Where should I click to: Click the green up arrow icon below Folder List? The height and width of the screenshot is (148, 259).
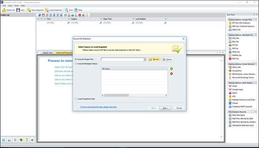click(x=32, y=140)
